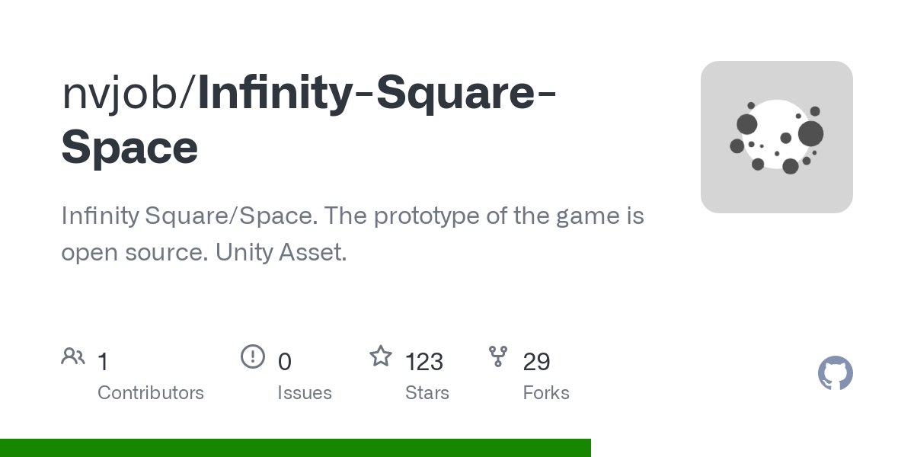Screen dimensions: 914x457
Task: Click the Issues circle exclamation icon
Action: coord(253,356)
